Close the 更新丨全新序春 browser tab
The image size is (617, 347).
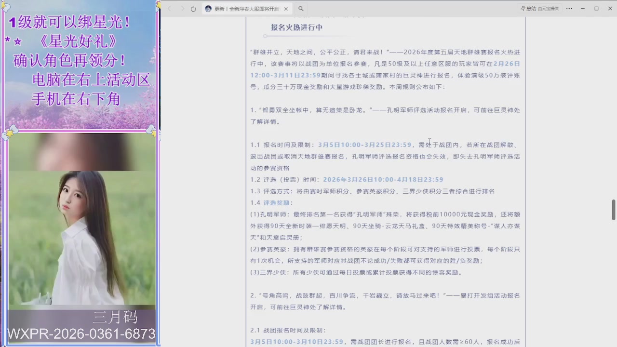(x=286, y=8)
